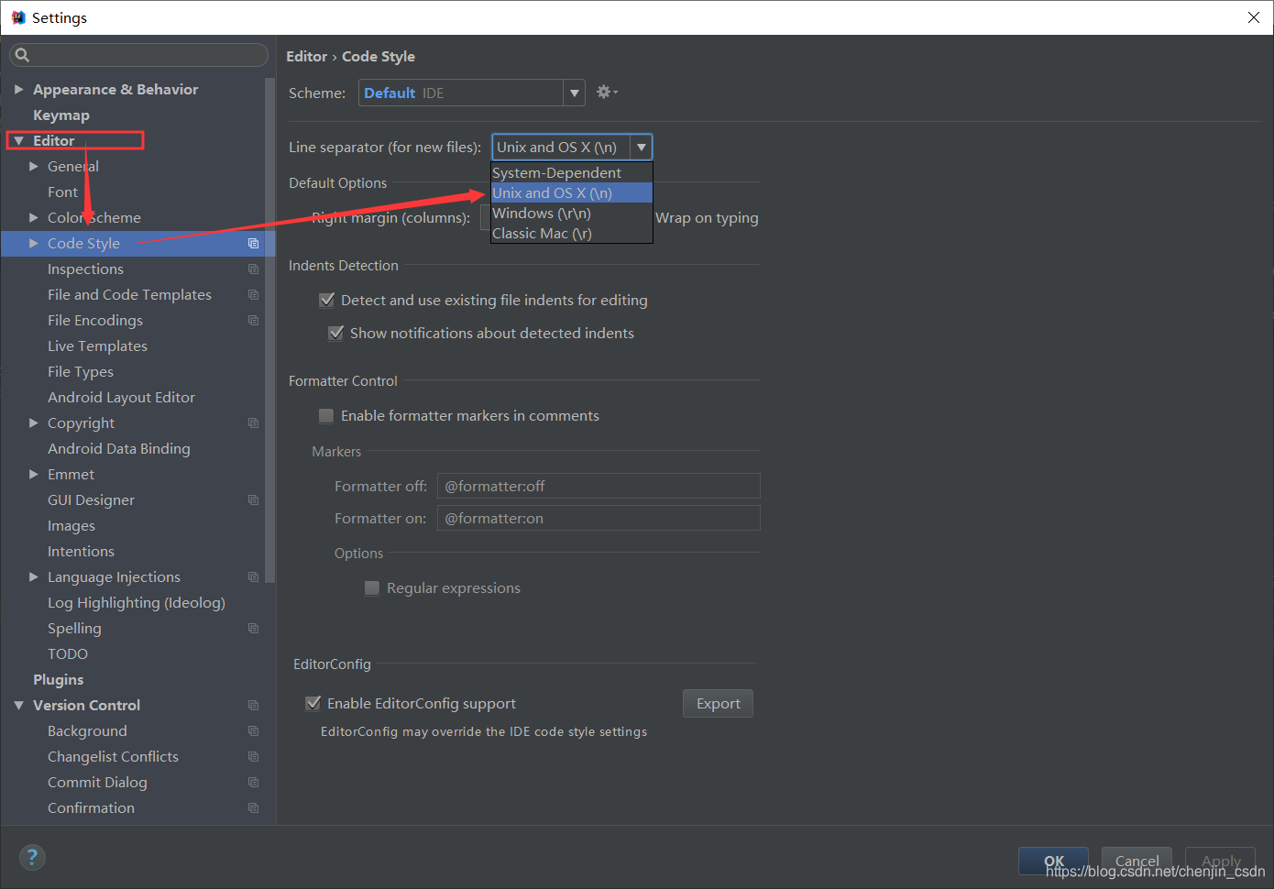Select System-Dependent line separator option
Screen dimensions: 1274x889
tap(572, 172)
